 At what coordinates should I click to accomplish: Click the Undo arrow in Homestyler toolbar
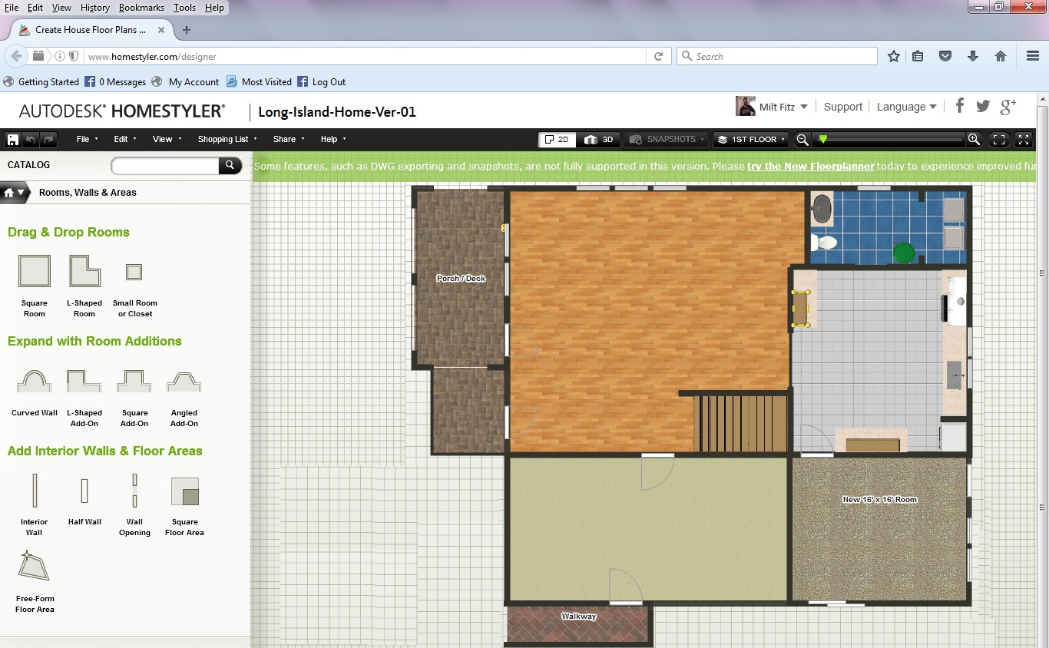[30, 140]
